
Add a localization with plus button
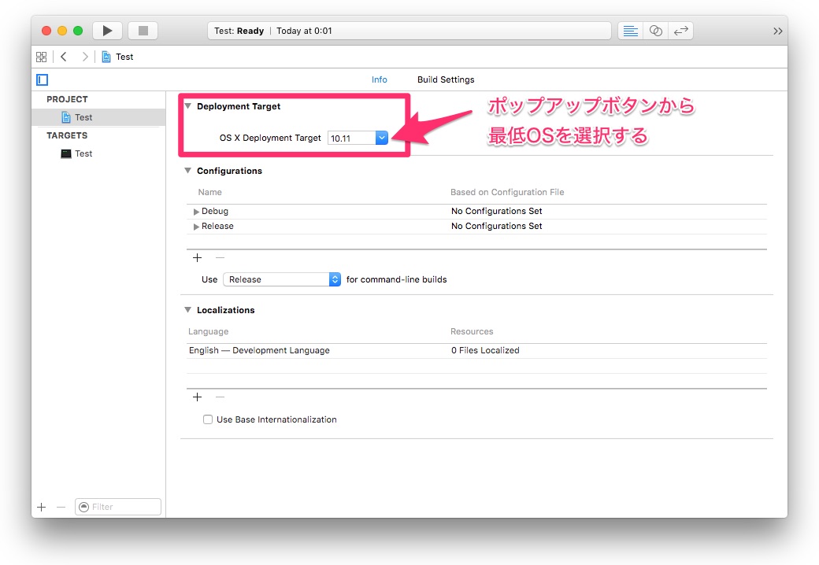coord(197,397)
